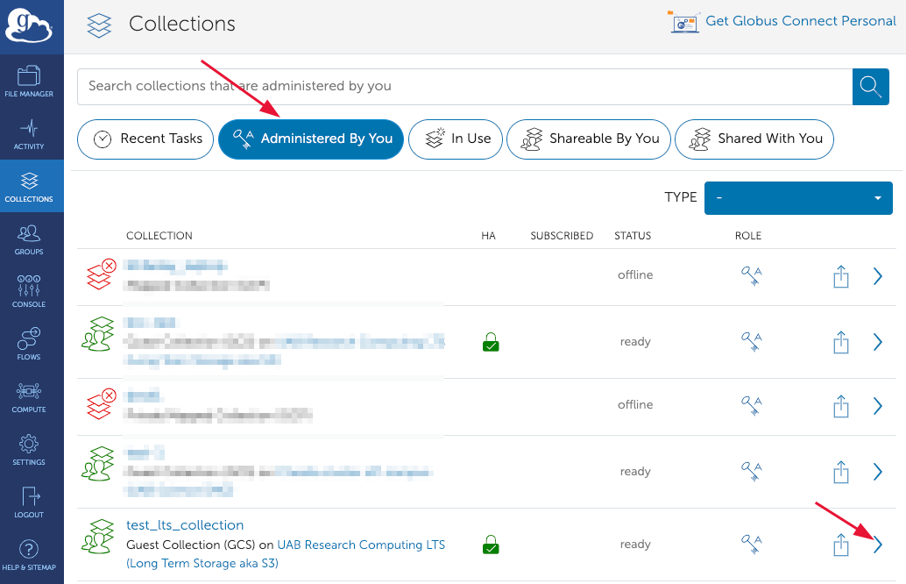Click Get Globus Connect Personal link
Image resolution: width=906 pixels, height=584 pixels.
[800, 21]
